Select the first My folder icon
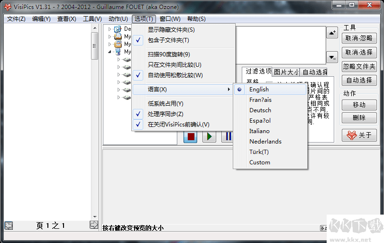Viewport: 384px width, 243px height. 118,36
